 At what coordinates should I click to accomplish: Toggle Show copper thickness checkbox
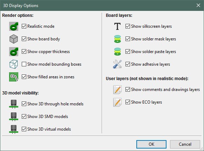click(x=24, y=52)
